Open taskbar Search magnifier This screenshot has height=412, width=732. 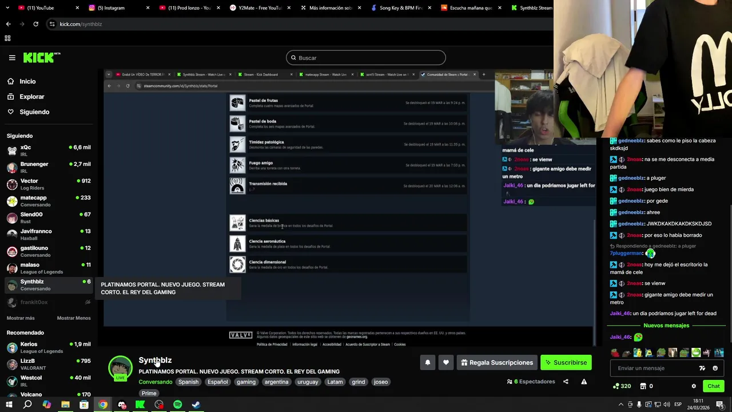point(27,405)
